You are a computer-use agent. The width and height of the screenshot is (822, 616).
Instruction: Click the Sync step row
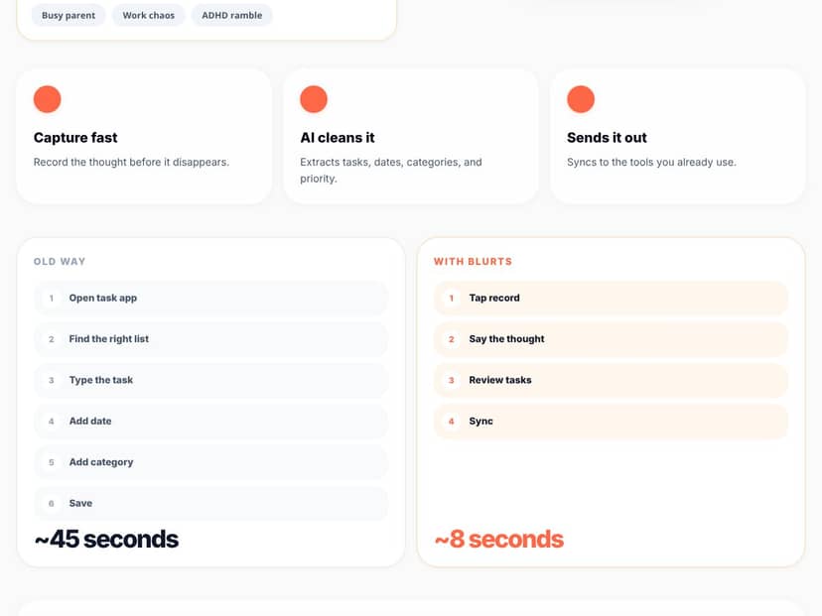coord(611,422)
